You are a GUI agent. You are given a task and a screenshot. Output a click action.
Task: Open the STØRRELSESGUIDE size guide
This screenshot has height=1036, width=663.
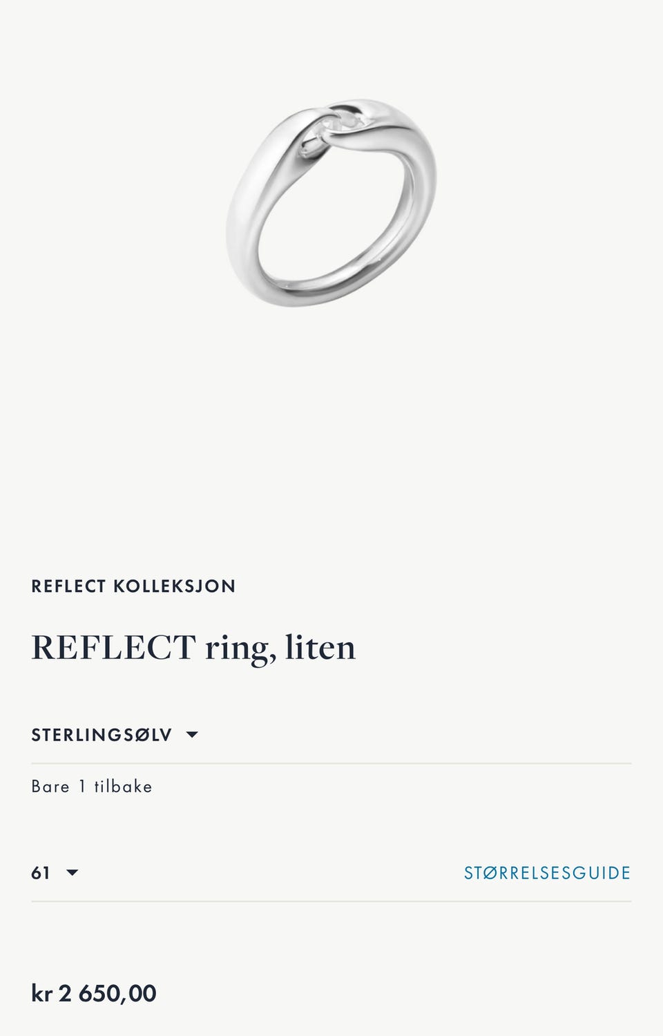547,873
